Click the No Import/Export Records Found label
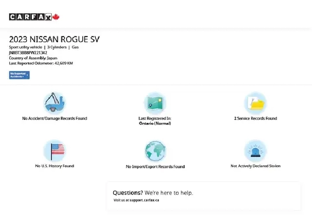The width and height of the screenshot is (312, 221). [x=155, y=166]
